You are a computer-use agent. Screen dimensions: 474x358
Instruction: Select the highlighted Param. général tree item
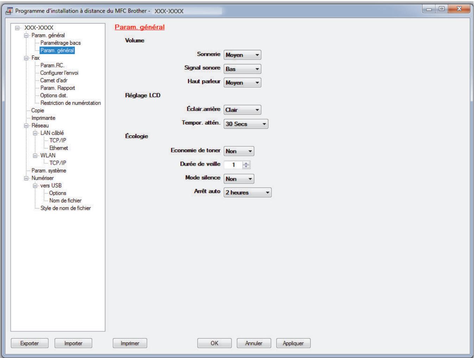pos(57,50)
